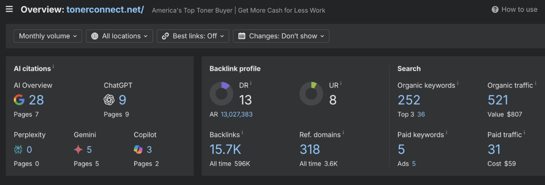545x185 pixels.
Task: Click the DR donut chart
Action: point(221,94)
